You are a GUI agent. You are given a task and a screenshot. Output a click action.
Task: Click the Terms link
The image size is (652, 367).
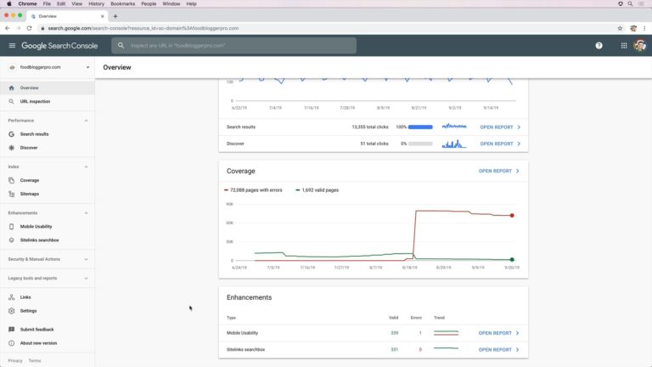[35, 361]
